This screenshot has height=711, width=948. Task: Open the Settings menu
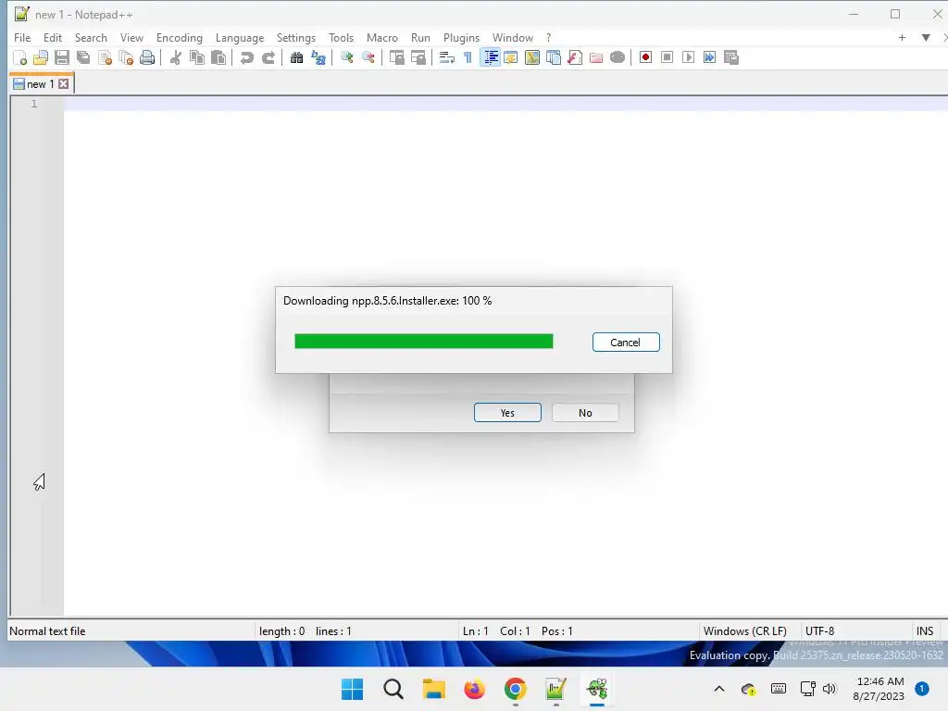pos(296,37)
